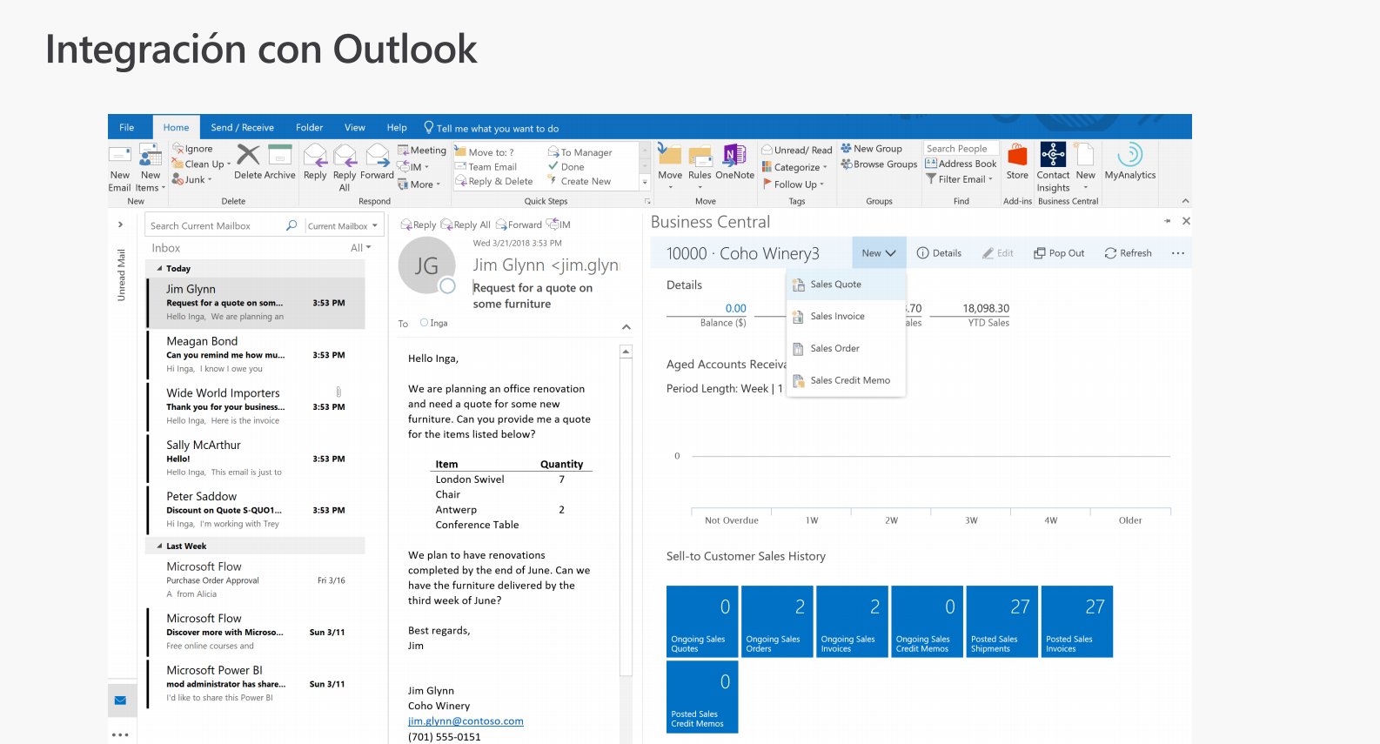Open the New Items menu
This screenshot has width=1380, height=744.
(151, 169)
